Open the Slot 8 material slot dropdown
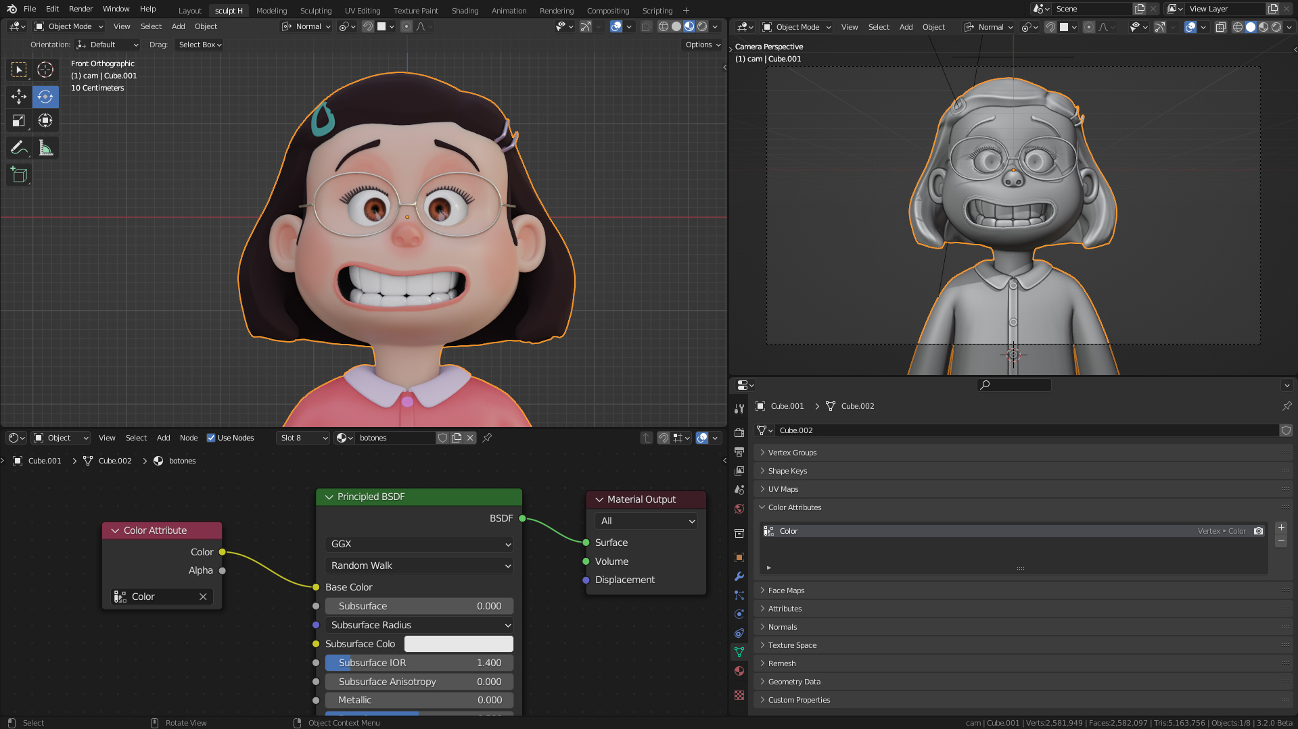This screenshot has width=1298, height=729. [304, 438]
